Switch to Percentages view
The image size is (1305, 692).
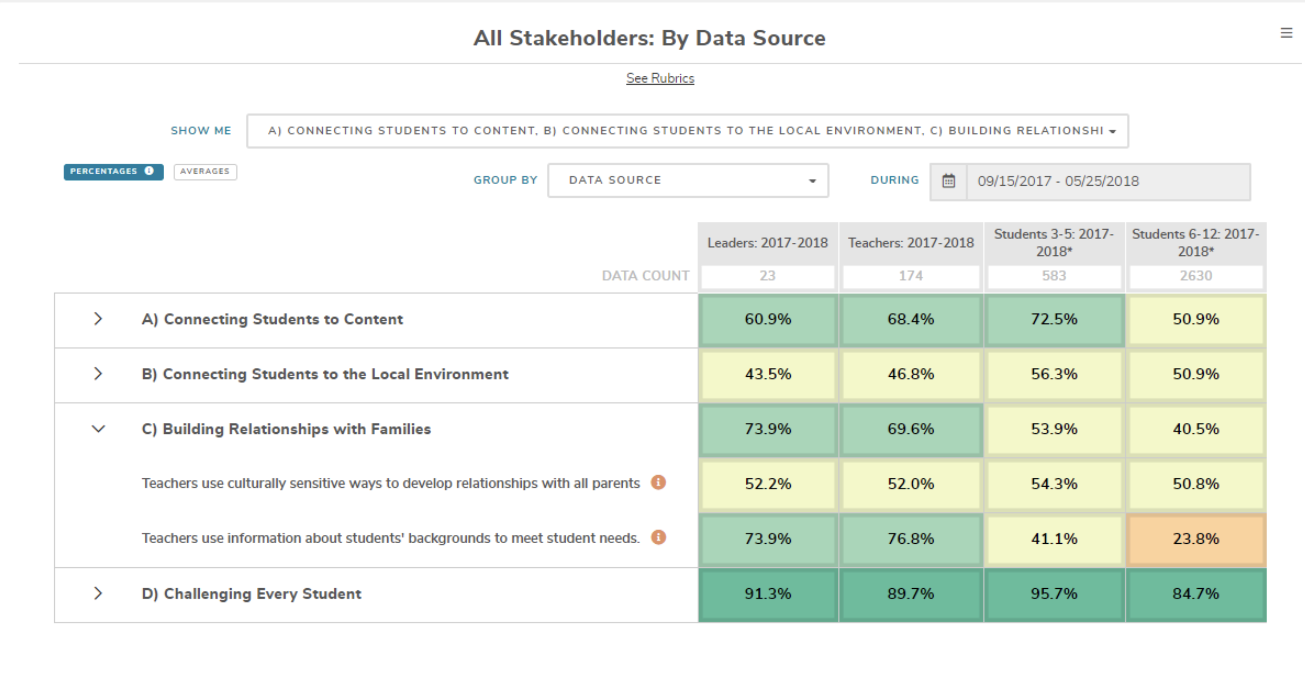coord(104,171)
